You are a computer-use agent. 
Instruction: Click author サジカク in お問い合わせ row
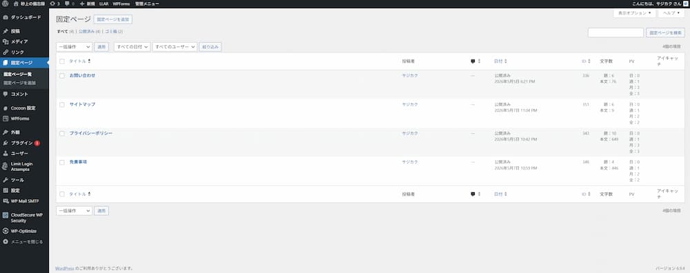[410, 76]
